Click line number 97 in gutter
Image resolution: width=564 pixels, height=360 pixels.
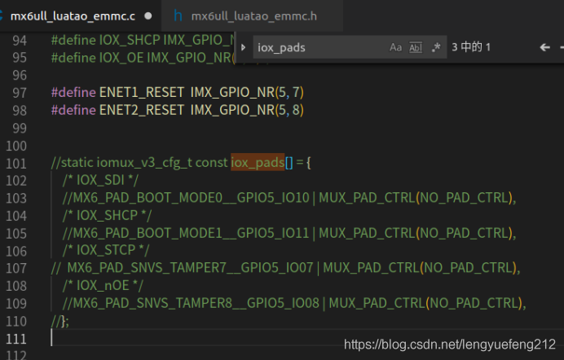coord(20,93)
